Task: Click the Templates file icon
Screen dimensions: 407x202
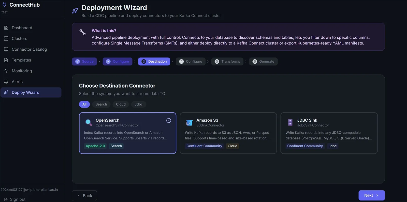Action: pyautogui.click(x=6, y=60)
